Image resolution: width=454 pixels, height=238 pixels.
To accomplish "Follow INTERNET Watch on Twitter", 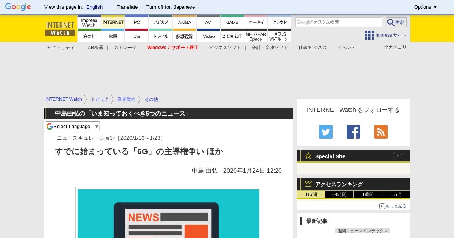I will tap(326, 132).
